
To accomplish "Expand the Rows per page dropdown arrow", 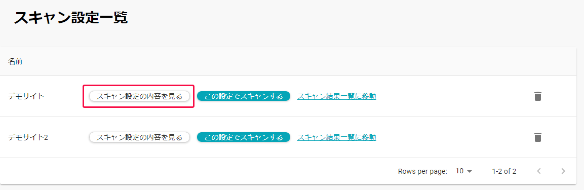I will (470, 171).
